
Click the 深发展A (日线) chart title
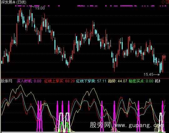click(x=13, y=2)
